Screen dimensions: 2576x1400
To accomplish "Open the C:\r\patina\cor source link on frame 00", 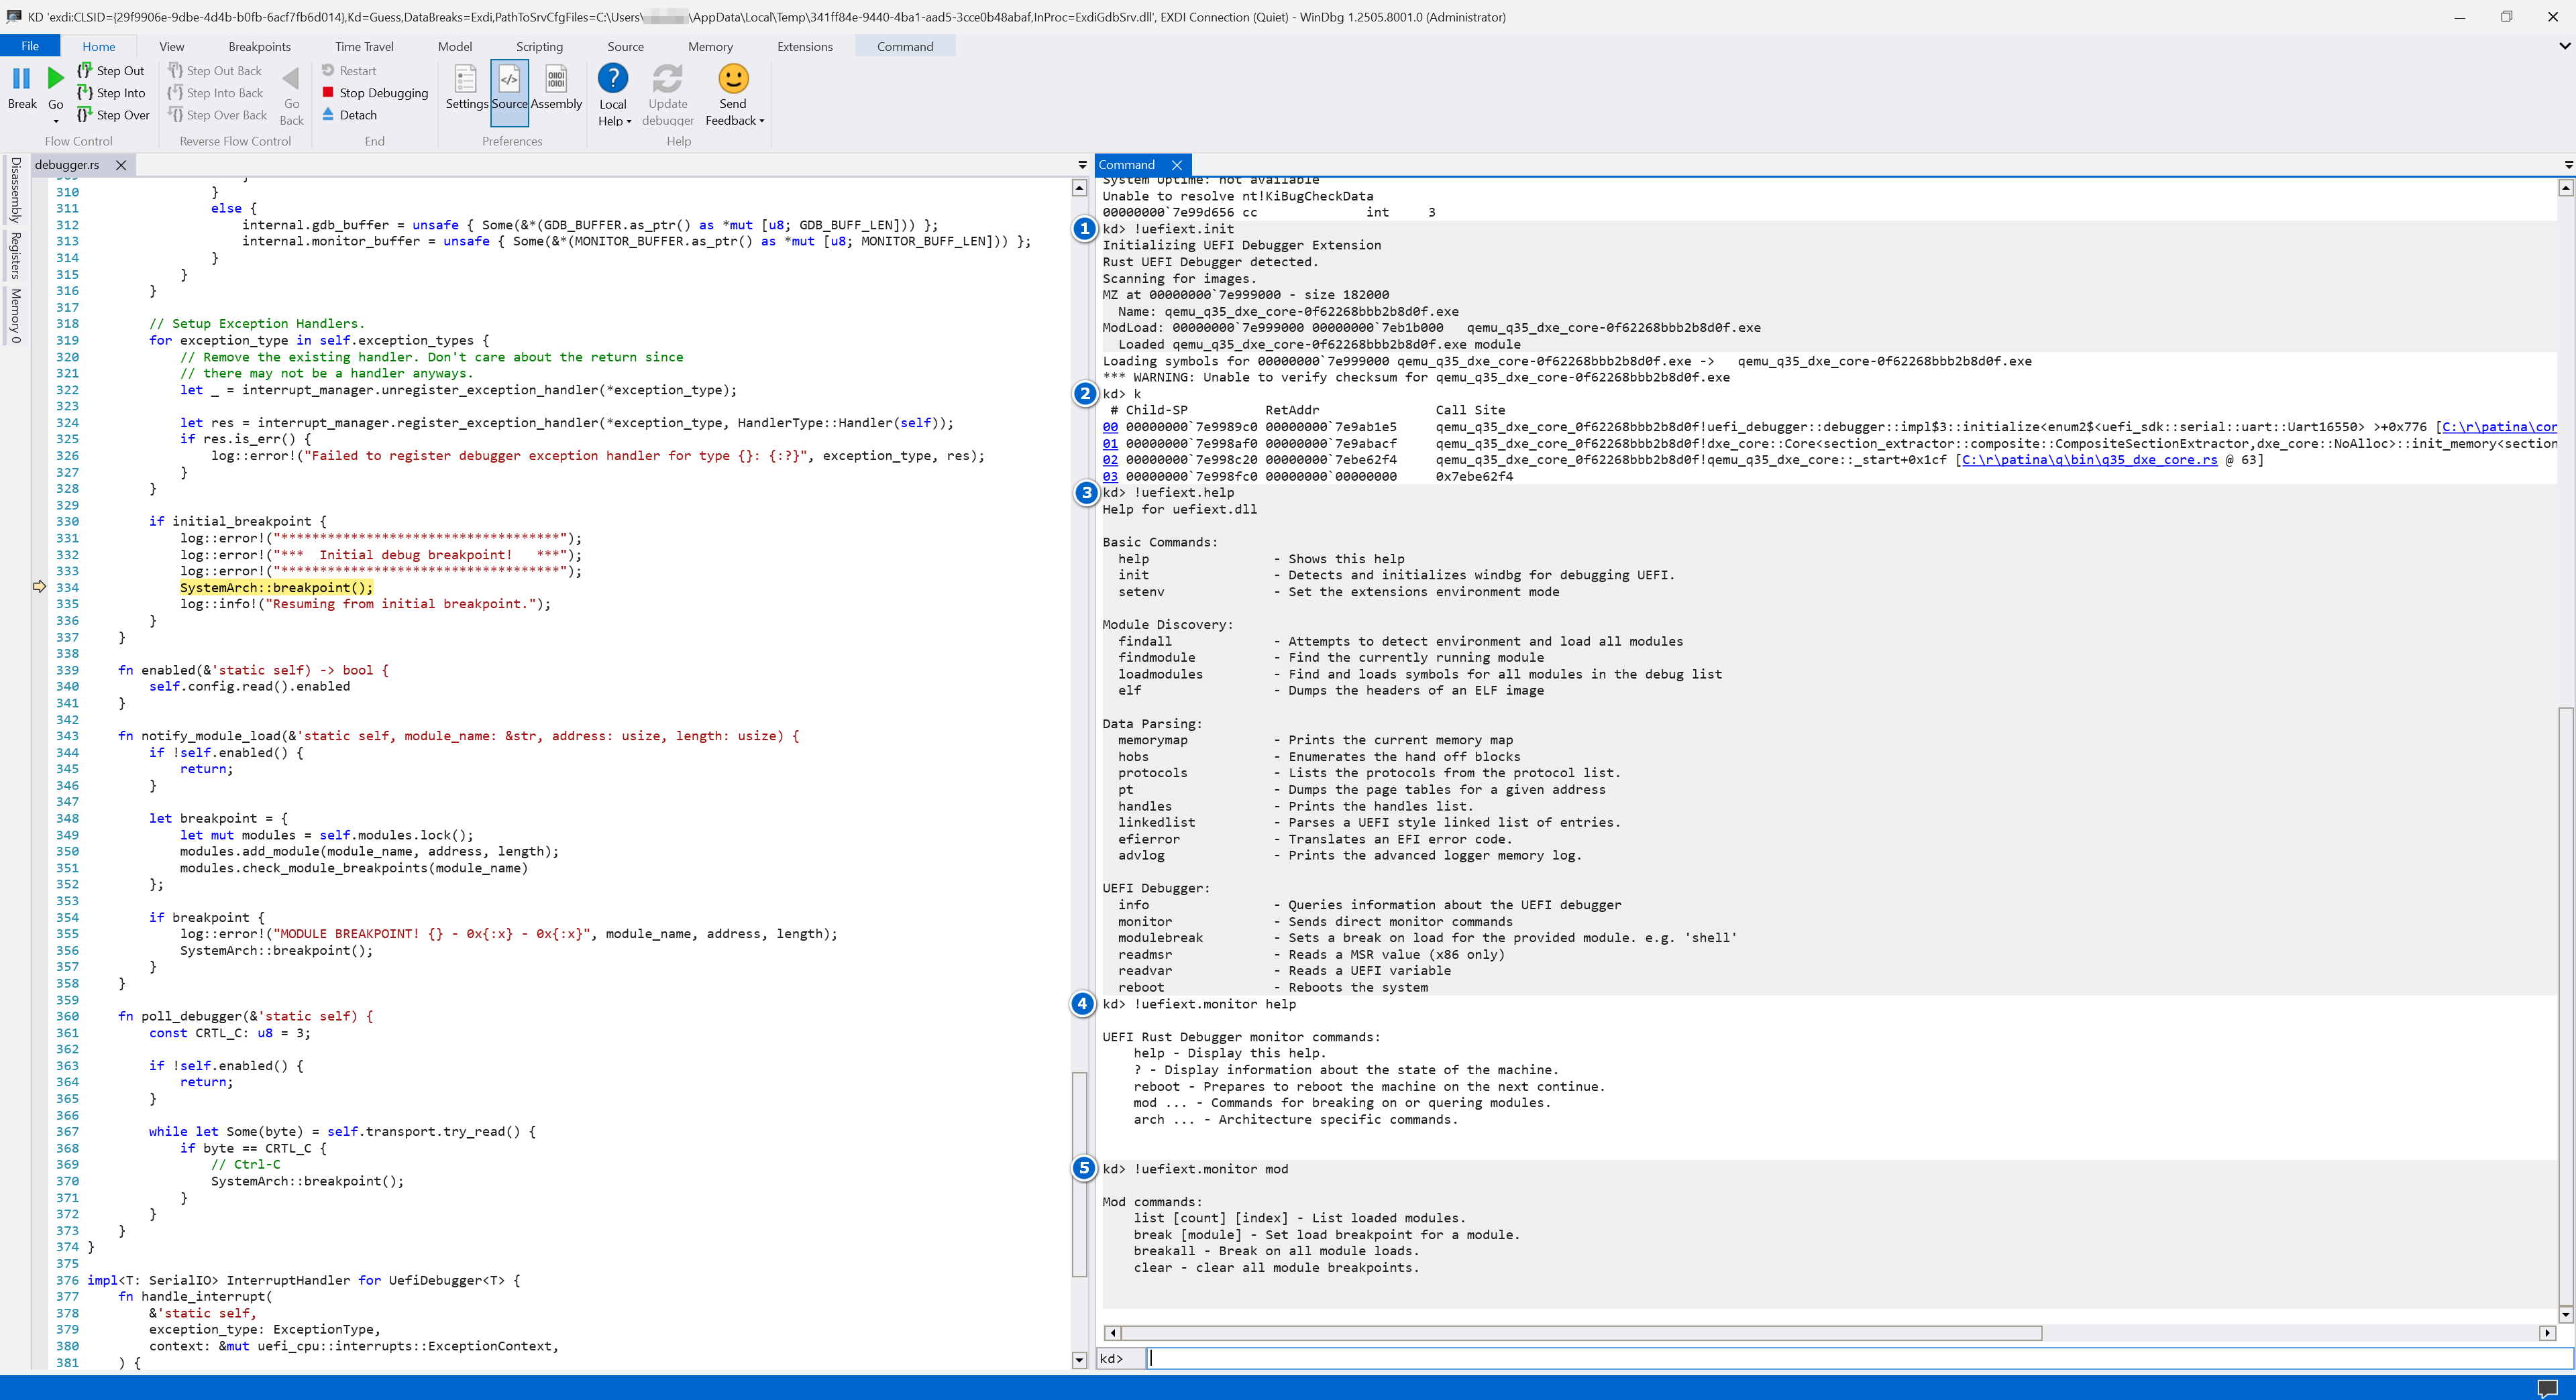I will [x=2500, y=426].
